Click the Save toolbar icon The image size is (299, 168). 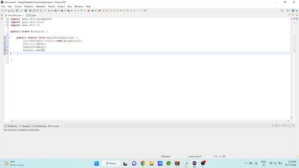click(x=9, y=11)
